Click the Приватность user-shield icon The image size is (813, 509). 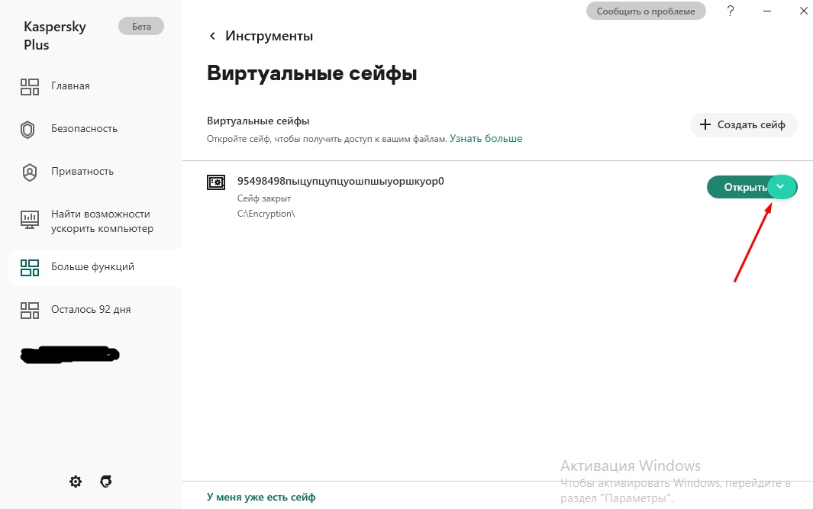pyautogui.click(x=30, y=172)
